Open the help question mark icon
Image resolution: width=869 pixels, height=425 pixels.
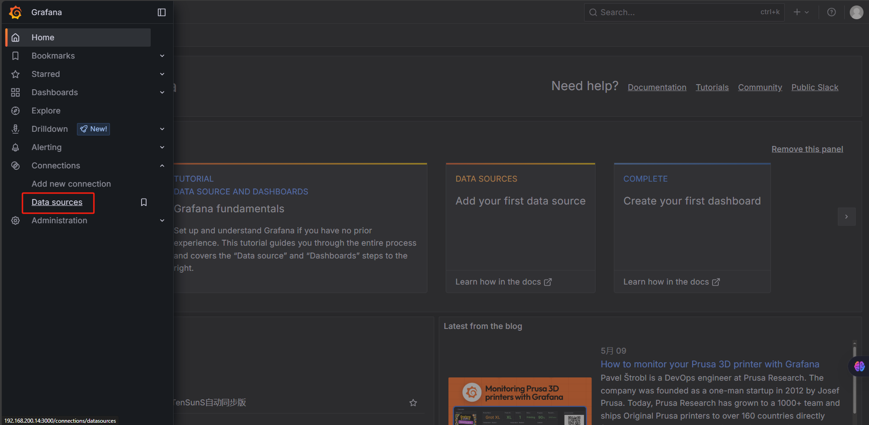tap(831, 12)
